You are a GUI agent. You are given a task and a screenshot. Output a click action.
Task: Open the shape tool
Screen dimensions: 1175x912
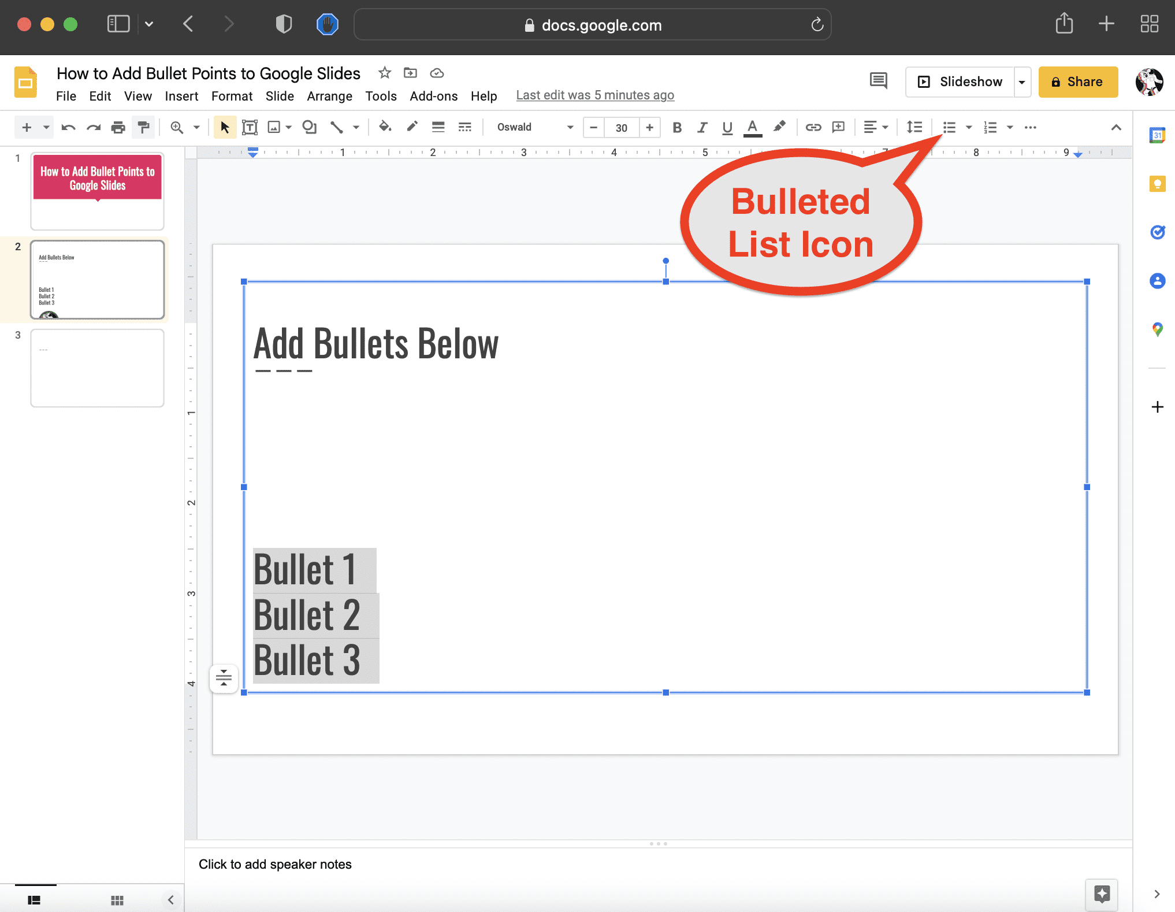[x=310, y=127]
